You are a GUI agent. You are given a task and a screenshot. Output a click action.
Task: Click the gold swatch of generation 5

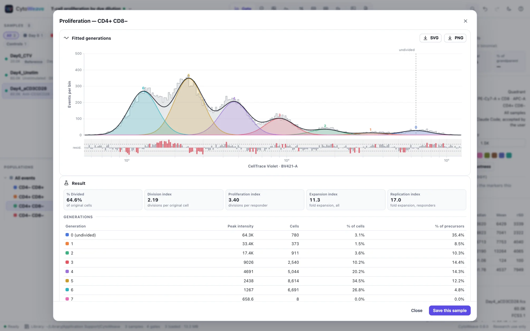click(x=67, y=281)
